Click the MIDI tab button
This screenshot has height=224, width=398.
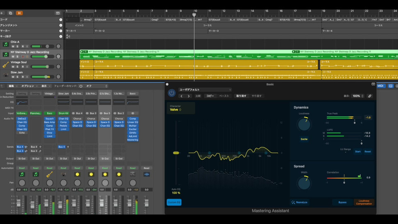(380, 86)
